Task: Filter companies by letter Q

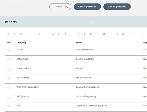Action: 117,34
